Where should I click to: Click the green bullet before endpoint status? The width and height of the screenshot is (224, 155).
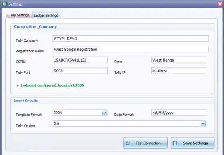(18, 86)
